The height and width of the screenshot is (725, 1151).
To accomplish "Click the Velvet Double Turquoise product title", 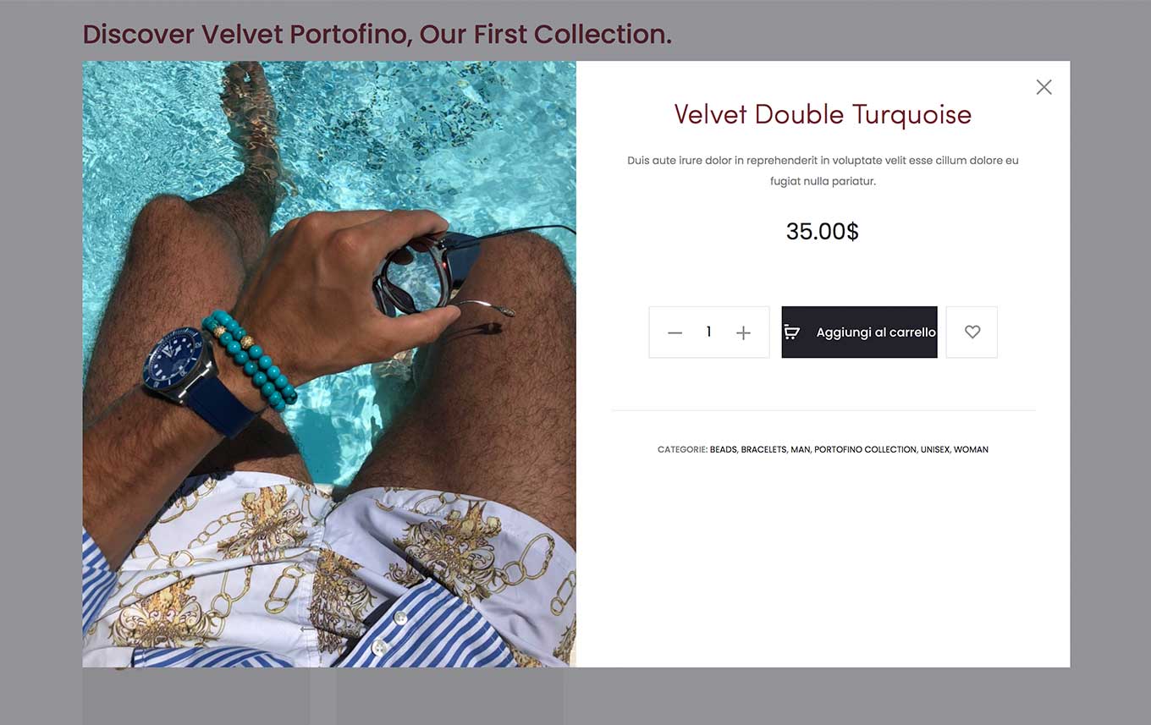I will point(823,114).
